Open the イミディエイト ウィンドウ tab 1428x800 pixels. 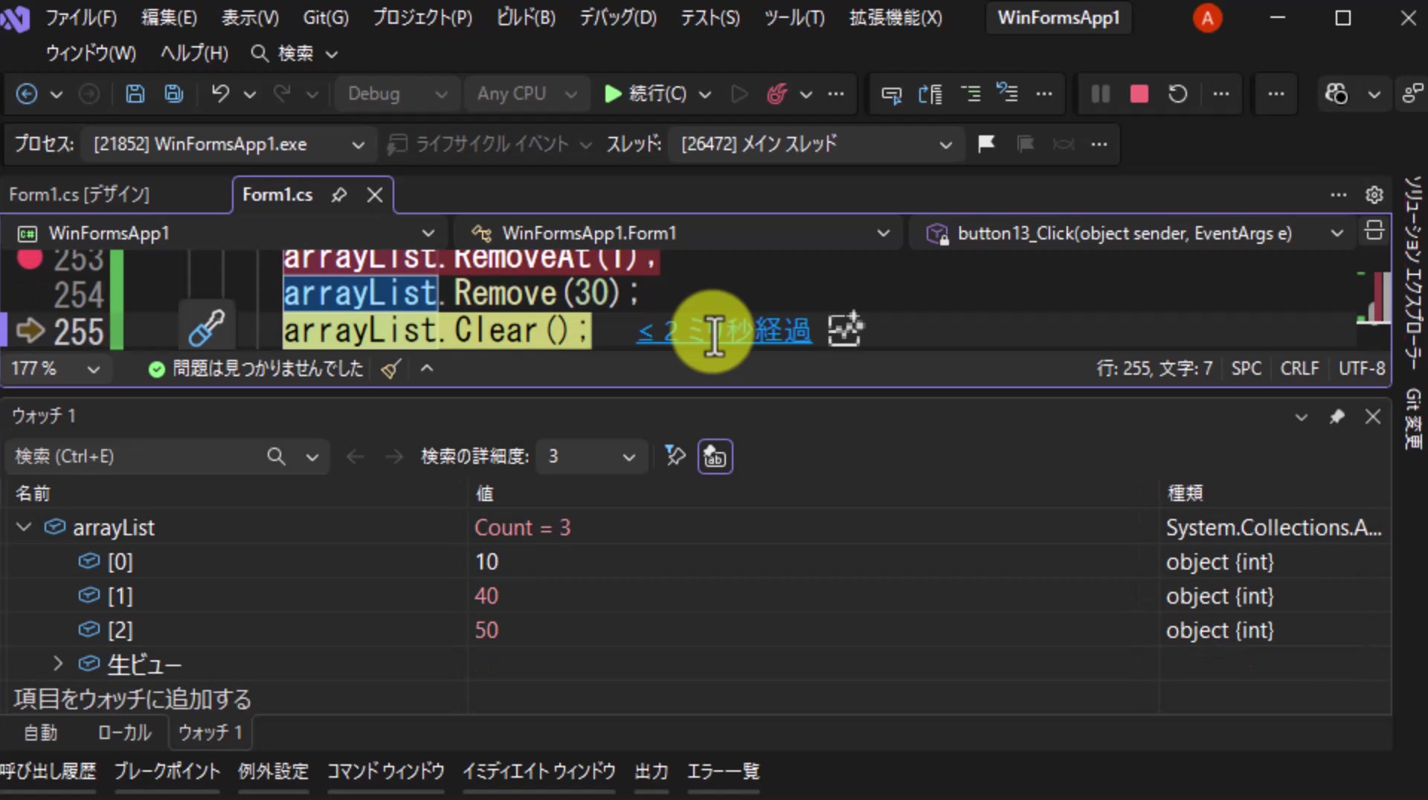click(538, 772)
